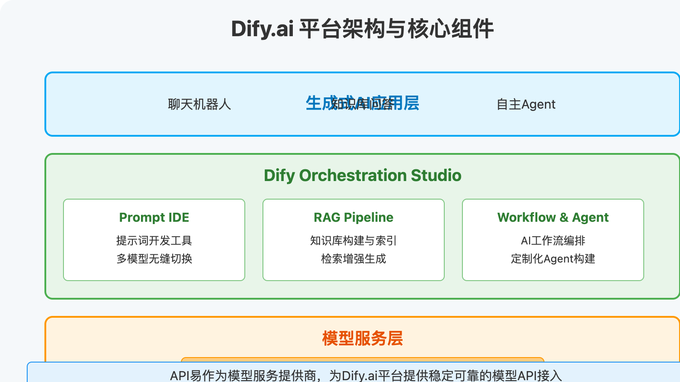Screen dimensions: 680x382
Task: Select the 'Prompt IDE' card title
Action: pyautogui.click(x=154, y=217)
